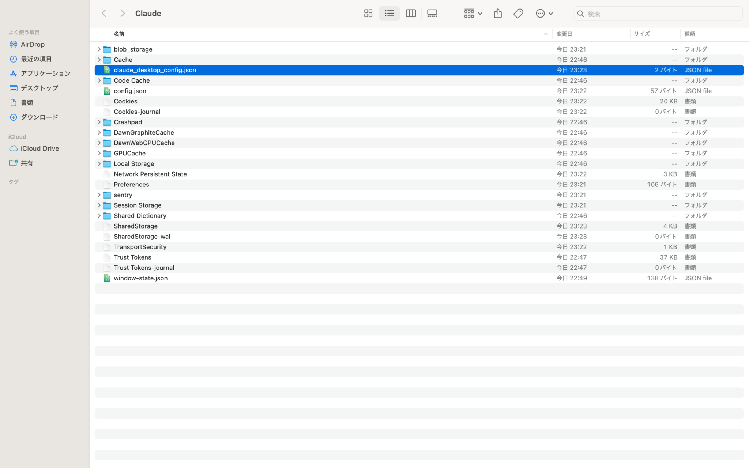Expand the Local Storage folder
This screenshot has height=468, width=749.
99,164
